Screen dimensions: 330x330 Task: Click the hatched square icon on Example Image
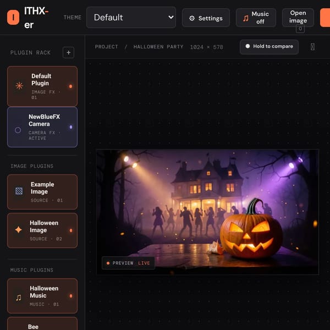[19, 191]
